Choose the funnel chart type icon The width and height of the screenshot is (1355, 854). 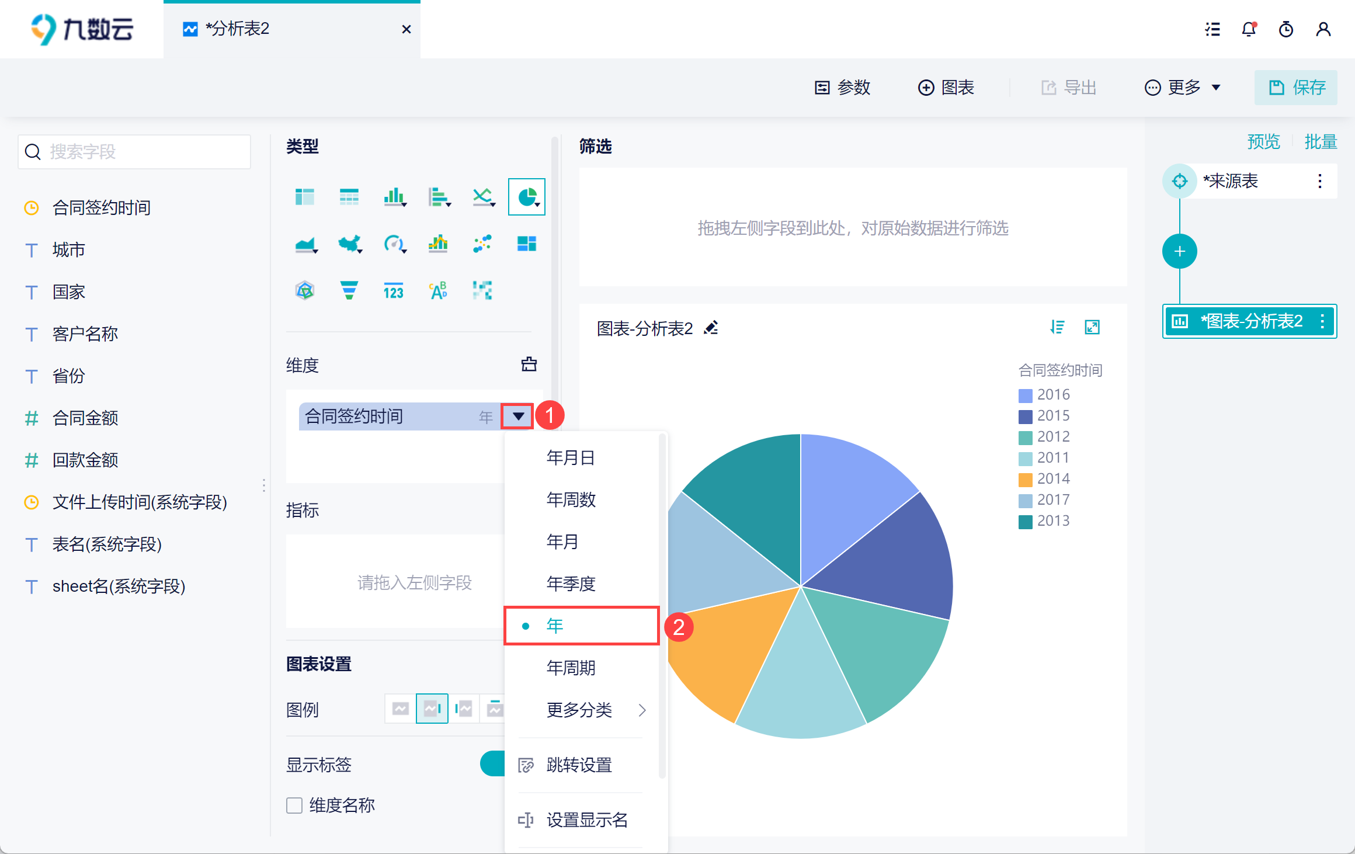[x=349, y=290]
